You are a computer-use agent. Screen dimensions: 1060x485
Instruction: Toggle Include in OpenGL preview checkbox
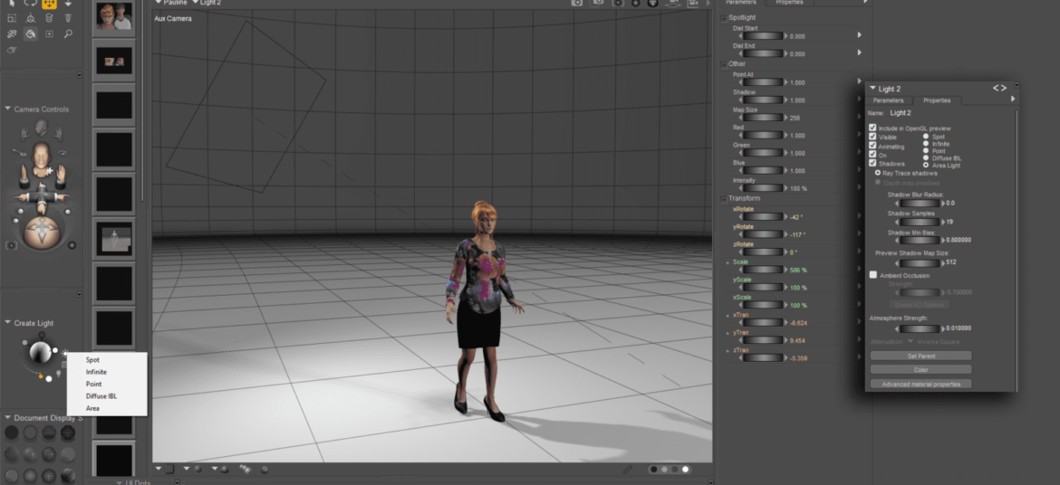tap(872, 128)
